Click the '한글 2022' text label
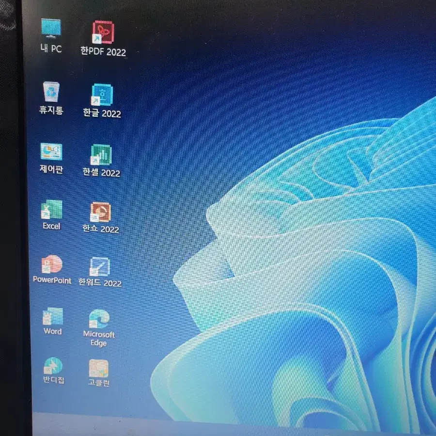This screenshot has height=436, width=436. 102,113
